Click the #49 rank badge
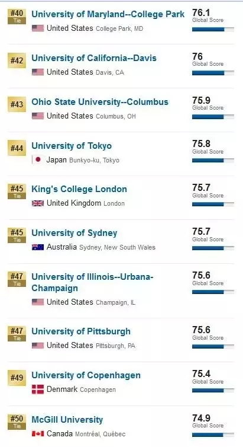243x447 pixels. [17, 378]
